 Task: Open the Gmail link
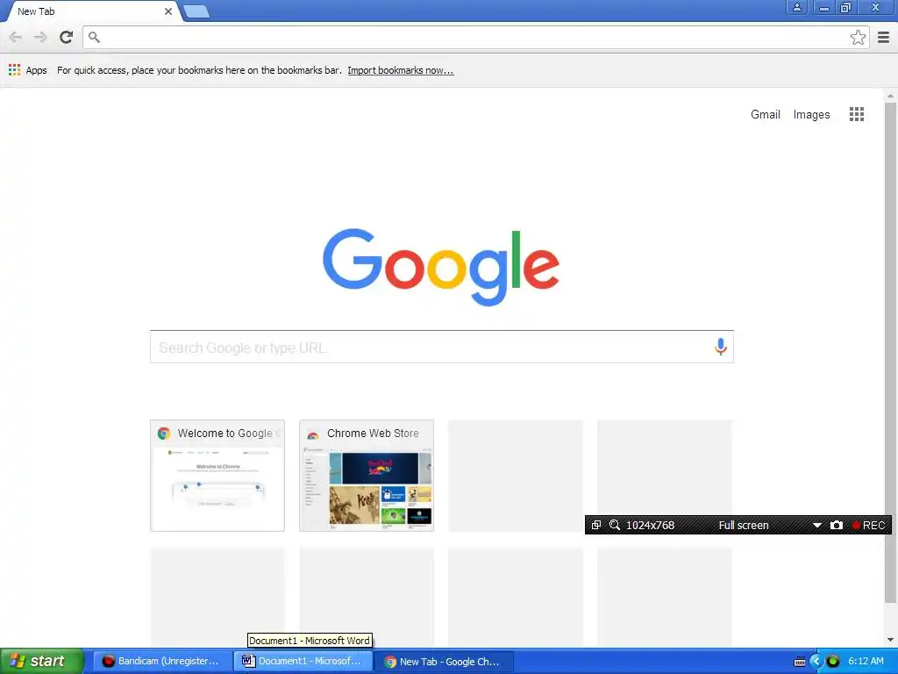click(765, 114)
